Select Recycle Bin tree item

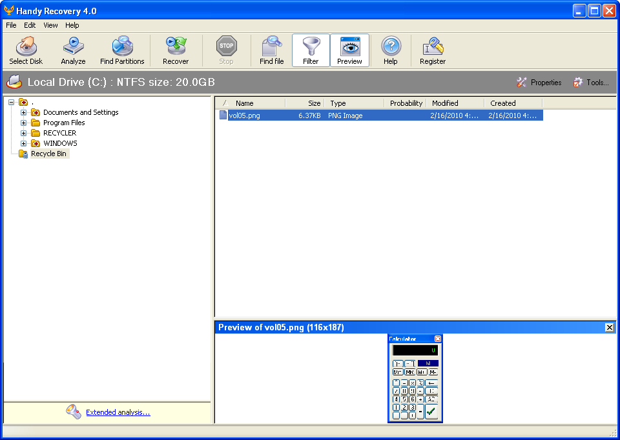(x=49, y=154)
